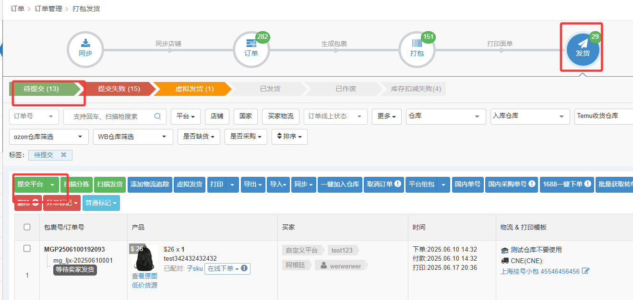
Task: Click the 国内单号 button
Action: [x=467, y=185]
